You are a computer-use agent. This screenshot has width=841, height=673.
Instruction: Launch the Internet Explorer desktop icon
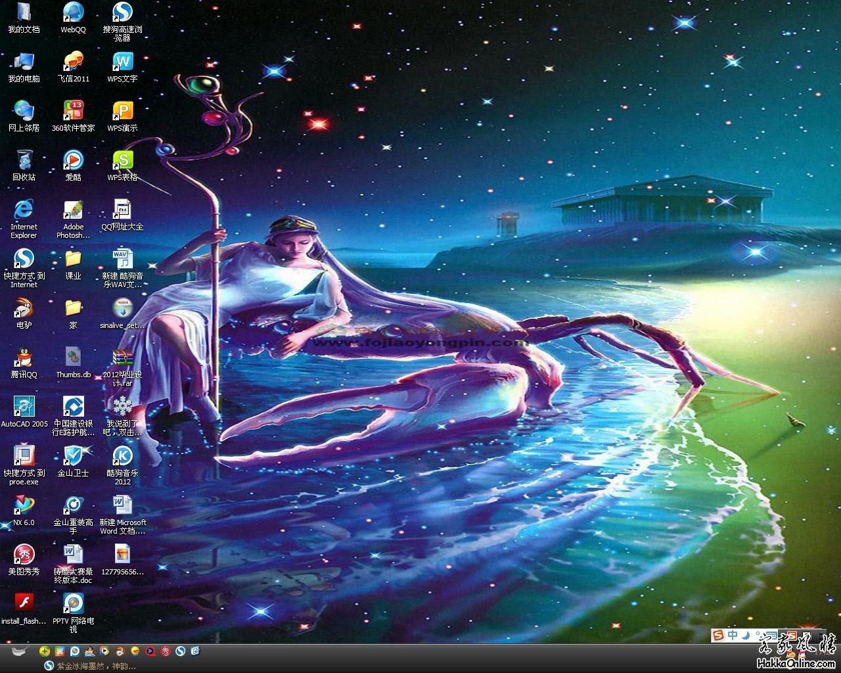click(24, 219)
